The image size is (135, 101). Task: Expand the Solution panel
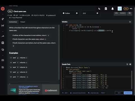[130, 22]
